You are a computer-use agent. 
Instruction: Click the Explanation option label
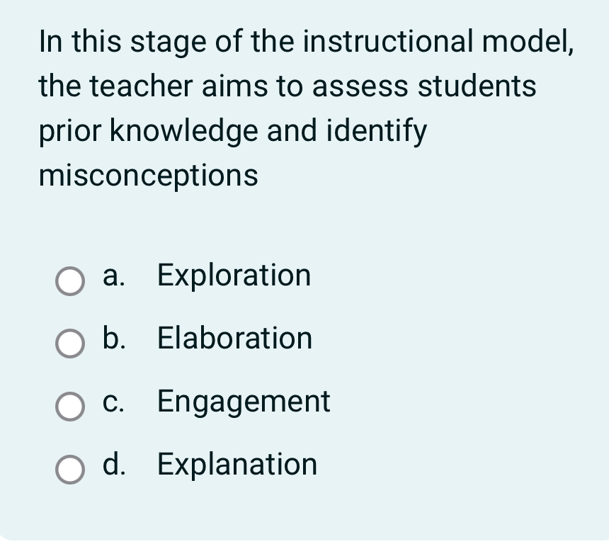click(237, 465)
